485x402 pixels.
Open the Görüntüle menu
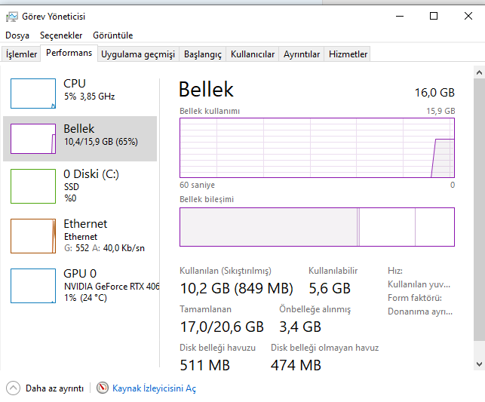[x=112, y=35]
